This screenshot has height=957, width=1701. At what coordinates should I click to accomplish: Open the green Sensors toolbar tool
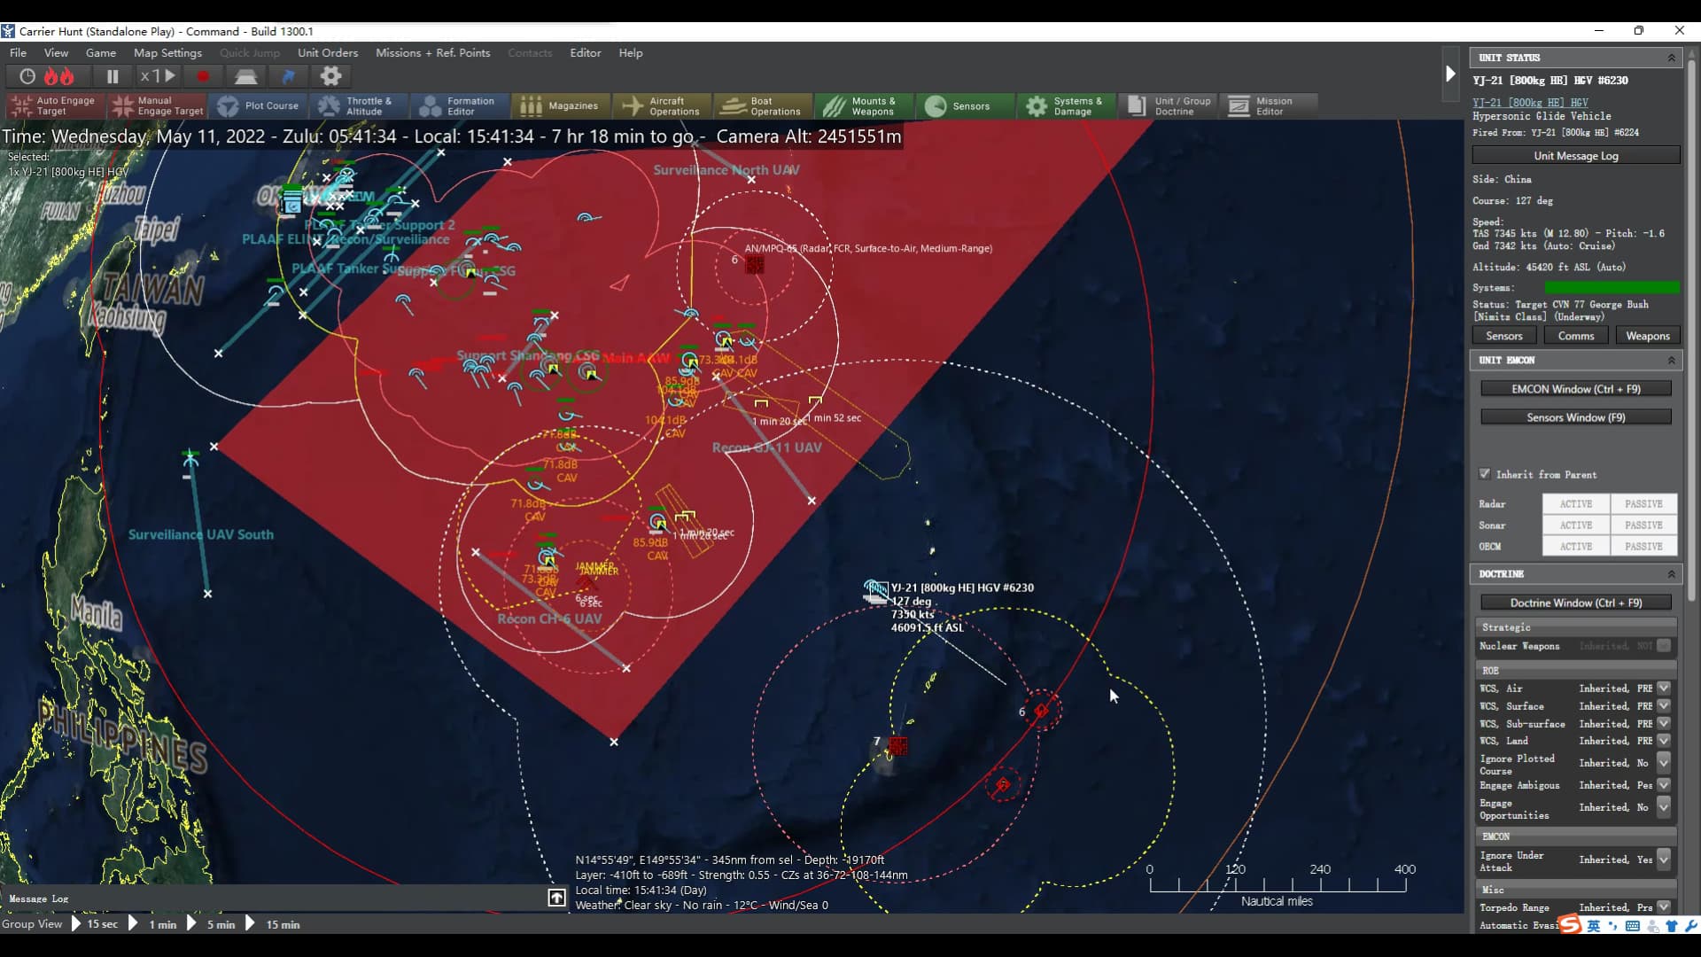[966, 105]
